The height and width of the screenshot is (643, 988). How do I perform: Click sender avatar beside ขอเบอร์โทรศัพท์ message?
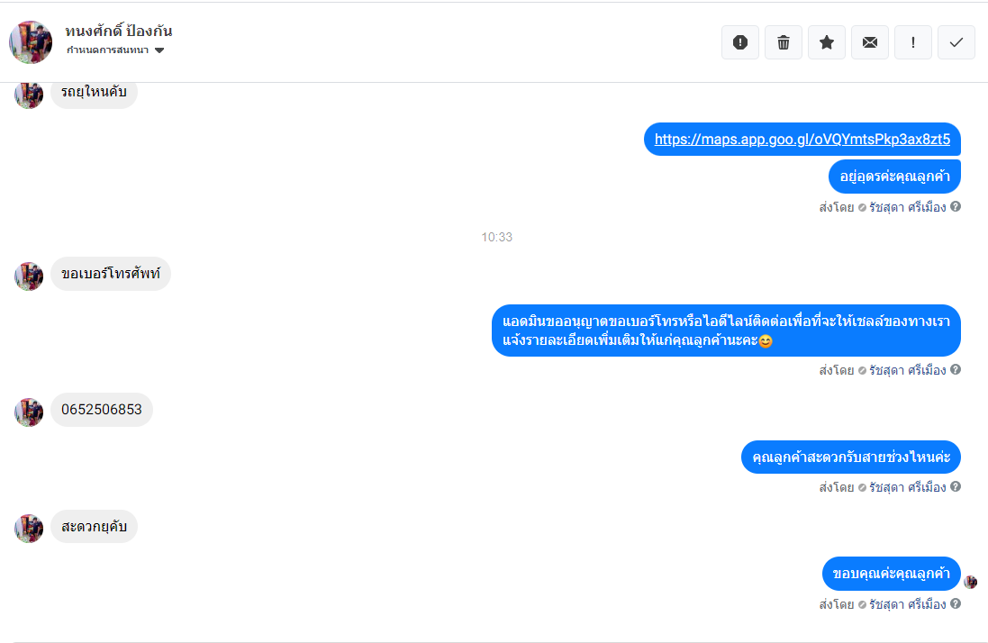point(29,276)
